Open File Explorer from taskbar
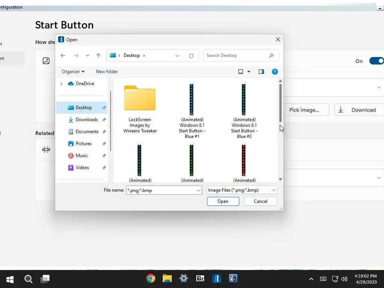This screenshot has height=288, width=384. coord(167,279)
